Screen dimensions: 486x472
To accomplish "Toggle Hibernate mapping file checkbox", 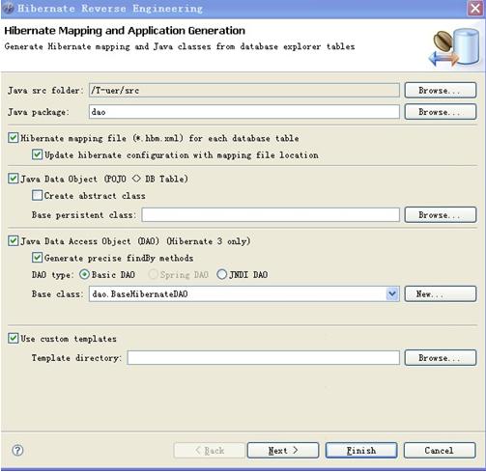I will (x=13, y=138).
